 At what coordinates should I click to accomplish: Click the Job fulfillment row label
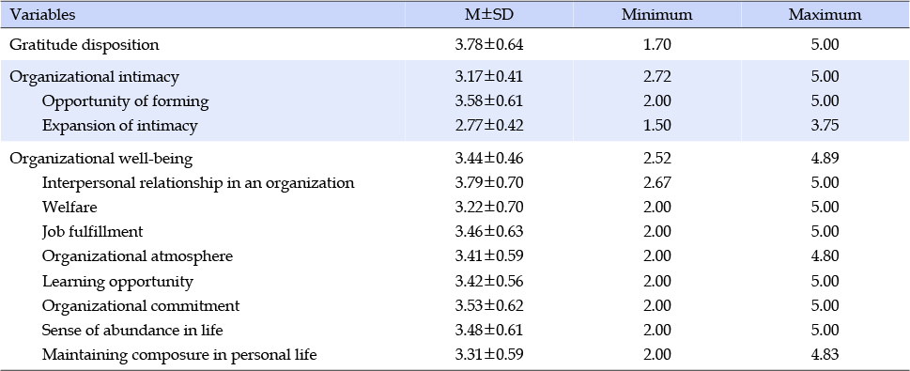point(92,231)
